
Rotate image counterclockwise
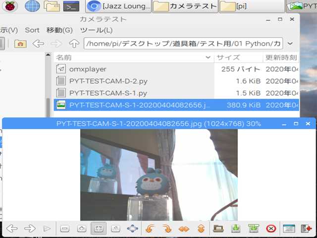pos(149,229)
